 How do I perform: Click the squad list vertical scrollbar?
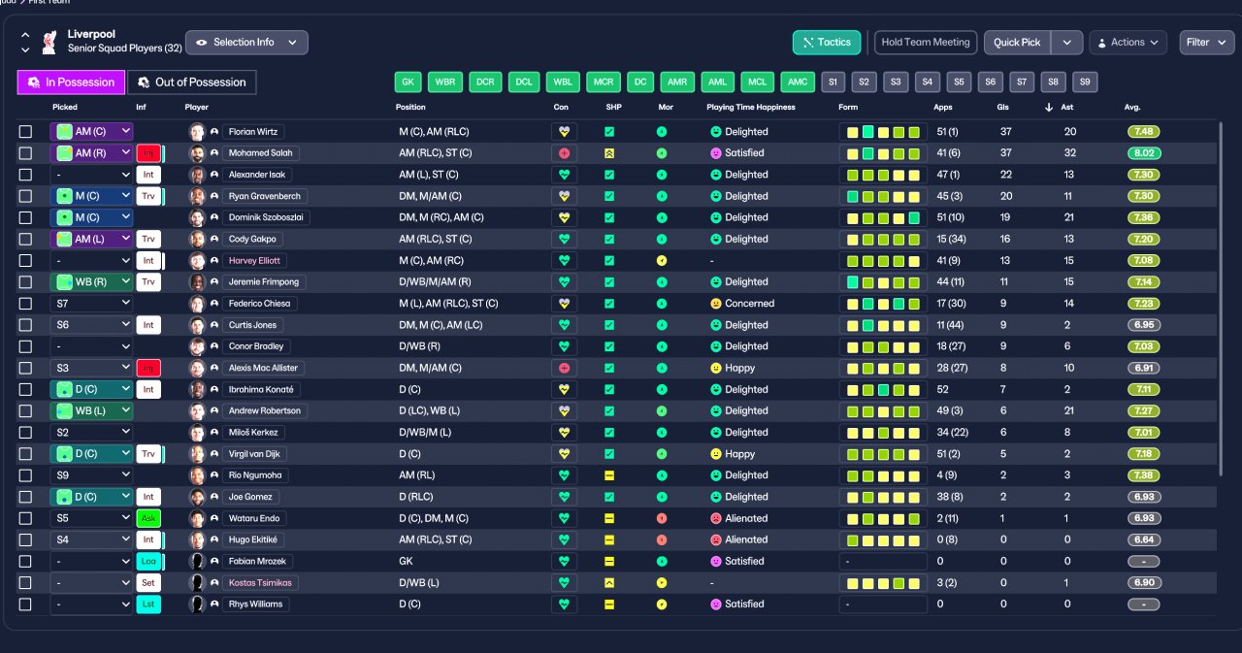point(1222,299)
